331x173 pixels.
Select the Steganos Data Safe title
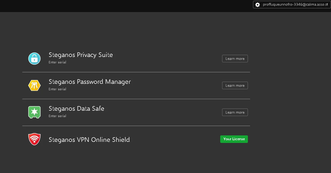pyautogui.click(x=76, y=109)
